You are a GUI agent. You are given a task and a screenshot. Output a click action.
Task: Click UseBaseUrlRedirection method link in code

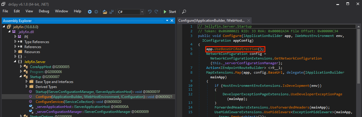236,49
